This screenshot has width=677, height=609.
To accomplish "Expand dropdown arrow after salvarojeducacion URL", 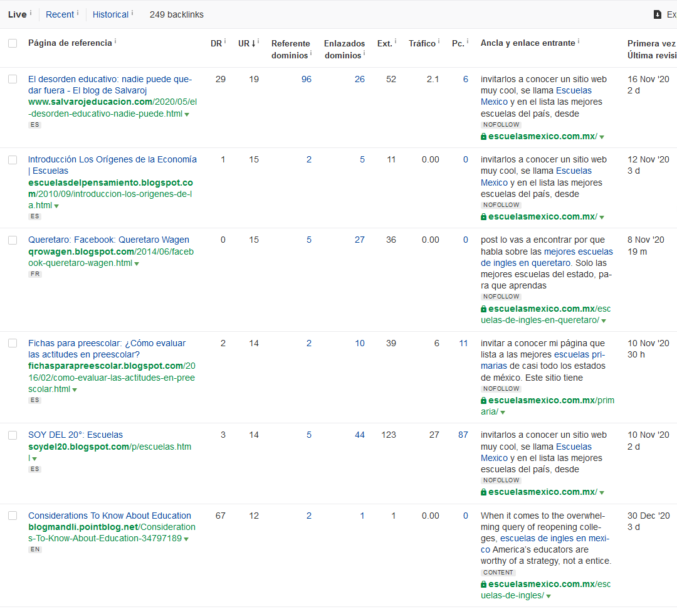I will coord(187,114).
